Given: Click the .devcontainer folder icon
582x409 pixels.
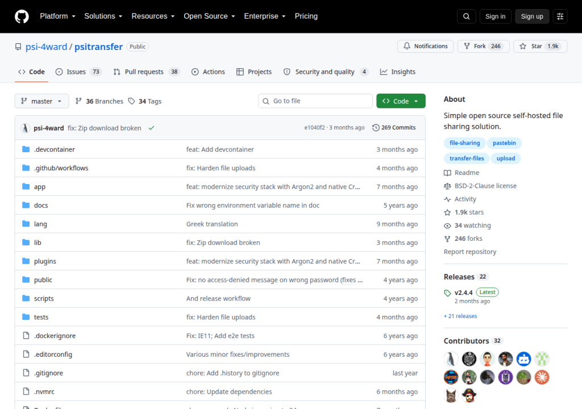Looking at the screenshot, I should pos(26,149).
